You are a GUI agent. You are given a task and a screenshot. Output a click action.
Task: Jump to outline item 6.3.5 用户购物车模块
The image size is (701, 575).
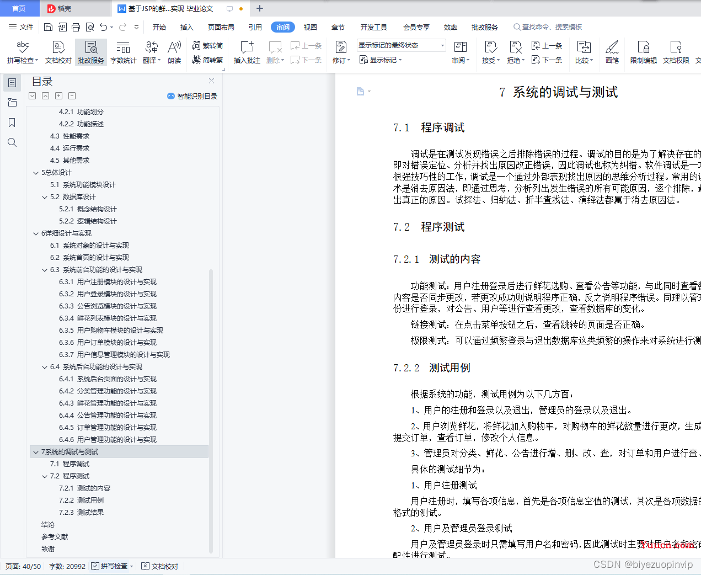tap(111, 331)
